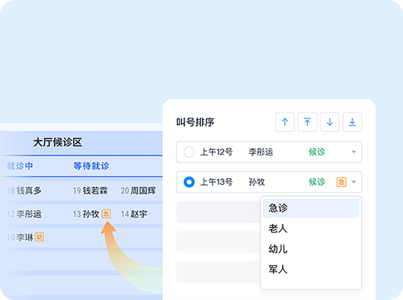Click the 幼 badge next to 李琳
This screenshot has height=300, width=403.
point(40,237)
